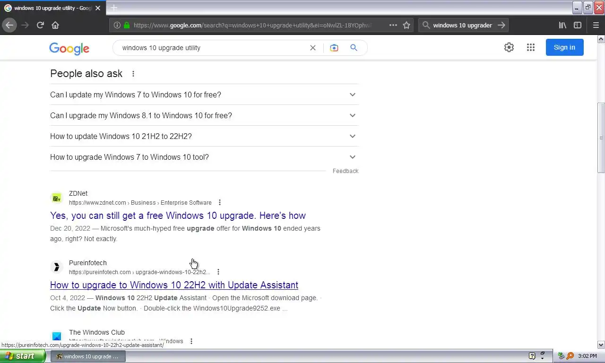Click the windows 10 upgrader search box
This screenshot has width=605, height=363.
pyautogui.click(x=463, y=25)
